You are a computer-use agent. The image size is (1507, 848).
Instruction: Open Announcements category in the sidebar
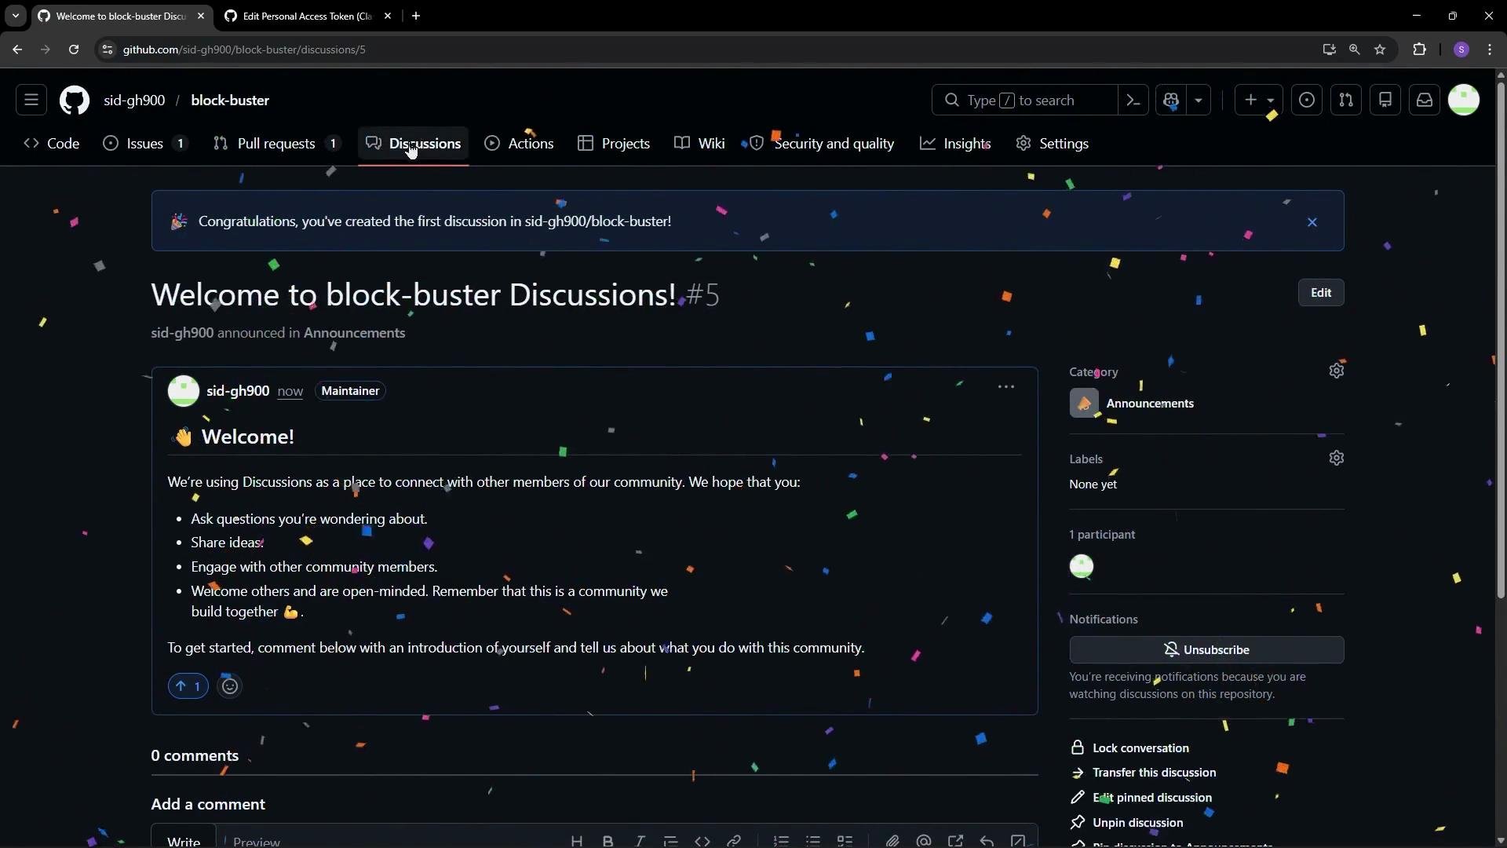tap(1150, 404)
